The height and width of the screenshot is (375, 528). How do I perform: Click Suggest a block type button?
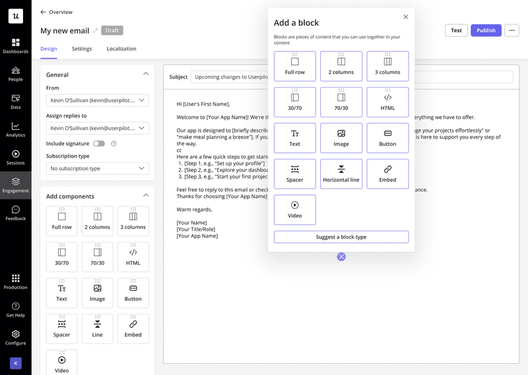pos(341,237)
